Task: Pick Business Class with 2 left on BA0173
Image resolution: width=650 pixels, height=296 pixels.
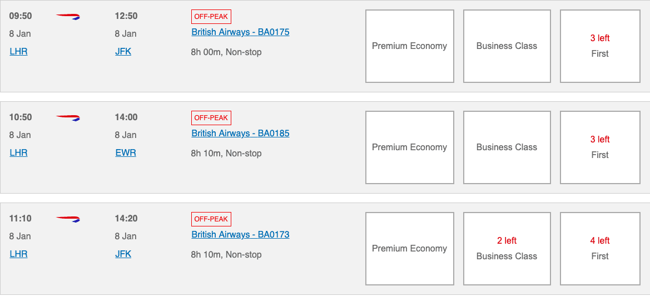Action: coord(507,249)
